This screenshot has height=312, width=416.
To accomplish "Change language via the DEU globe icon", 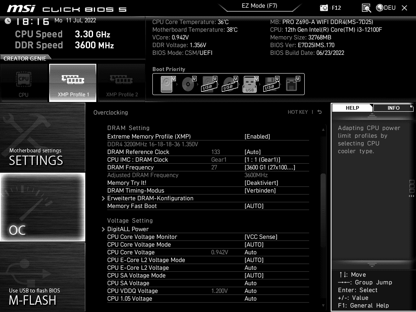I will (386, 8).
